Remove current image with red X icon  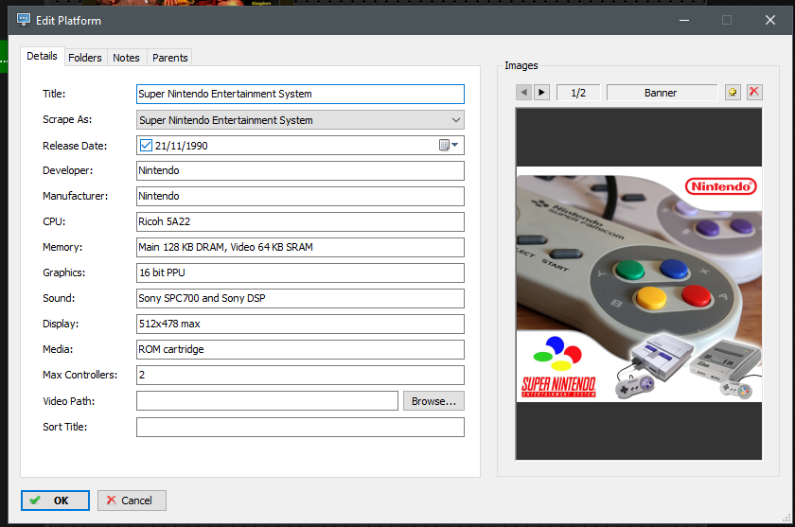click(x=754, y=92)
